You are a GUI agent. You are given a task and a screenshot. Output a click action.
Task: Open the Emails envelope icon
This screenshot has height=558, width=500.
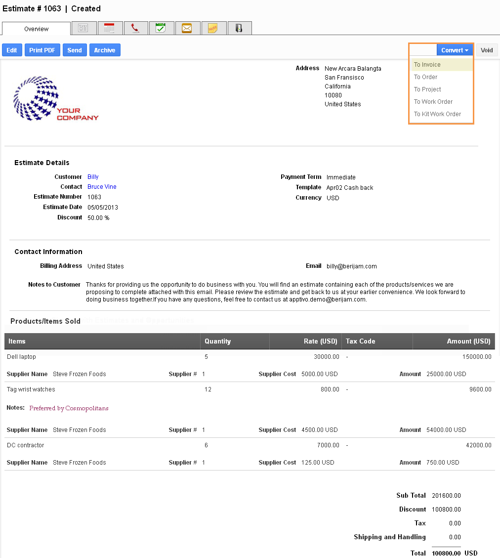point(187,28)
